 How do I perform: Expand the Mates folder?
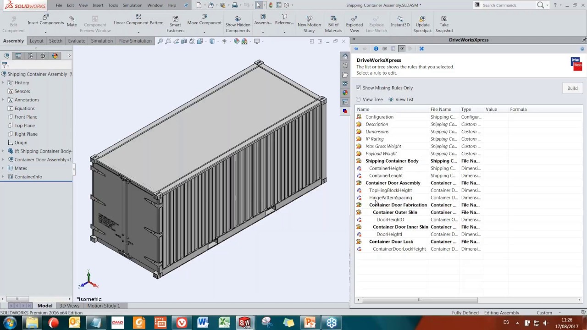[x=3, y=168]
